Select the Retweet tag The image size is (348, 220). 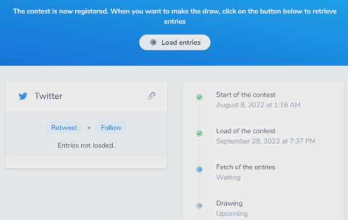click(64, 128)
